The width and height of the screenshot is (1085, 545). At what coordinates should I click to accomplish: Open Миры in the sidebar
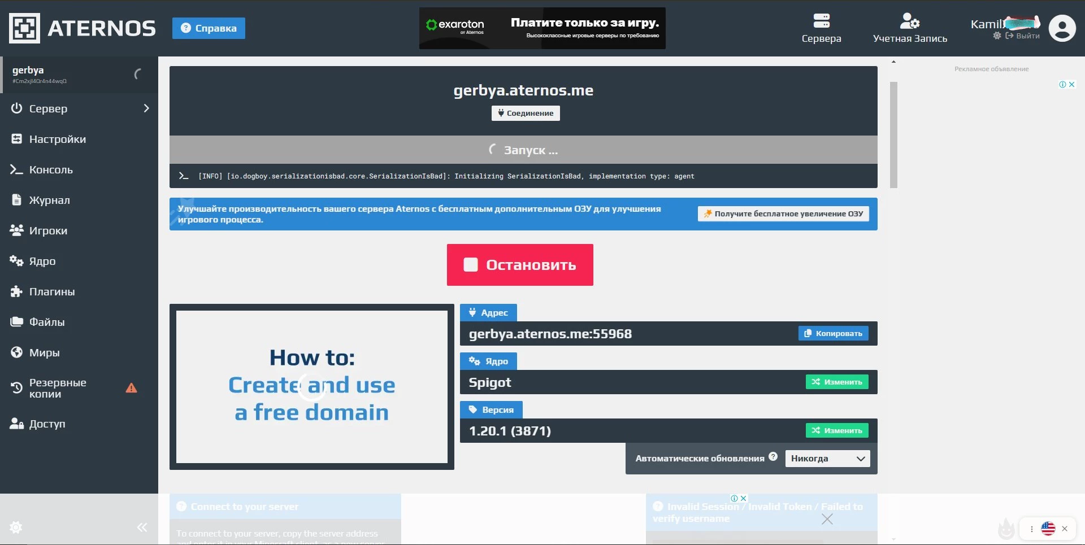click(79, 352)
